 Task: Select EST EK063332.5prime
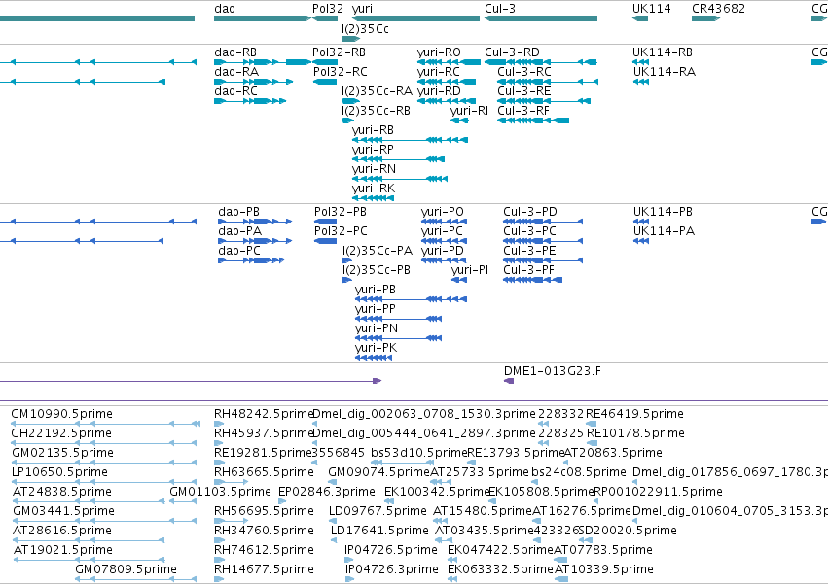[500, 569]
